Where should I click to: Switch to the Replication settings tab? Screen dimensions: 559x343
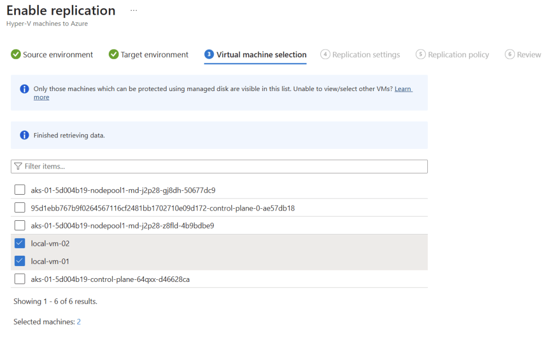[x=366, y=55]
